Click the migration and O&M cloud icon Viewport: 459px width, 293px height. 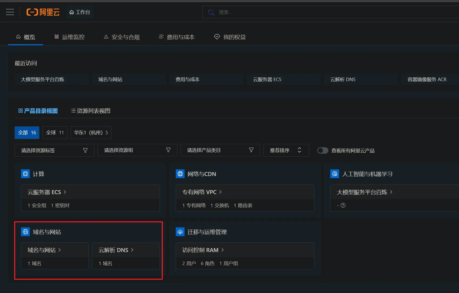180,232
